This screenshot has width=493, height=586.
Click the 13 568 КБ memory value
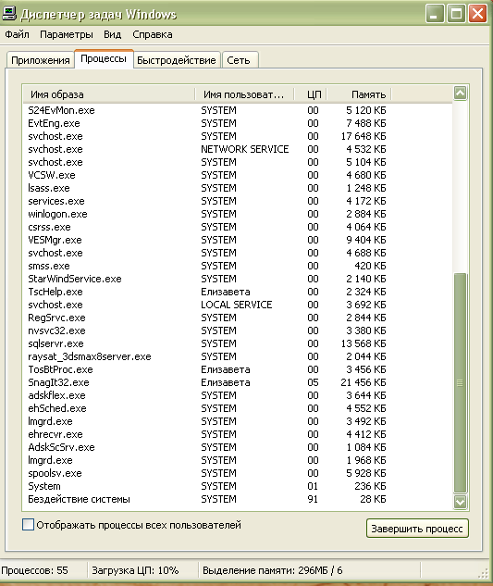coord(364,343)
